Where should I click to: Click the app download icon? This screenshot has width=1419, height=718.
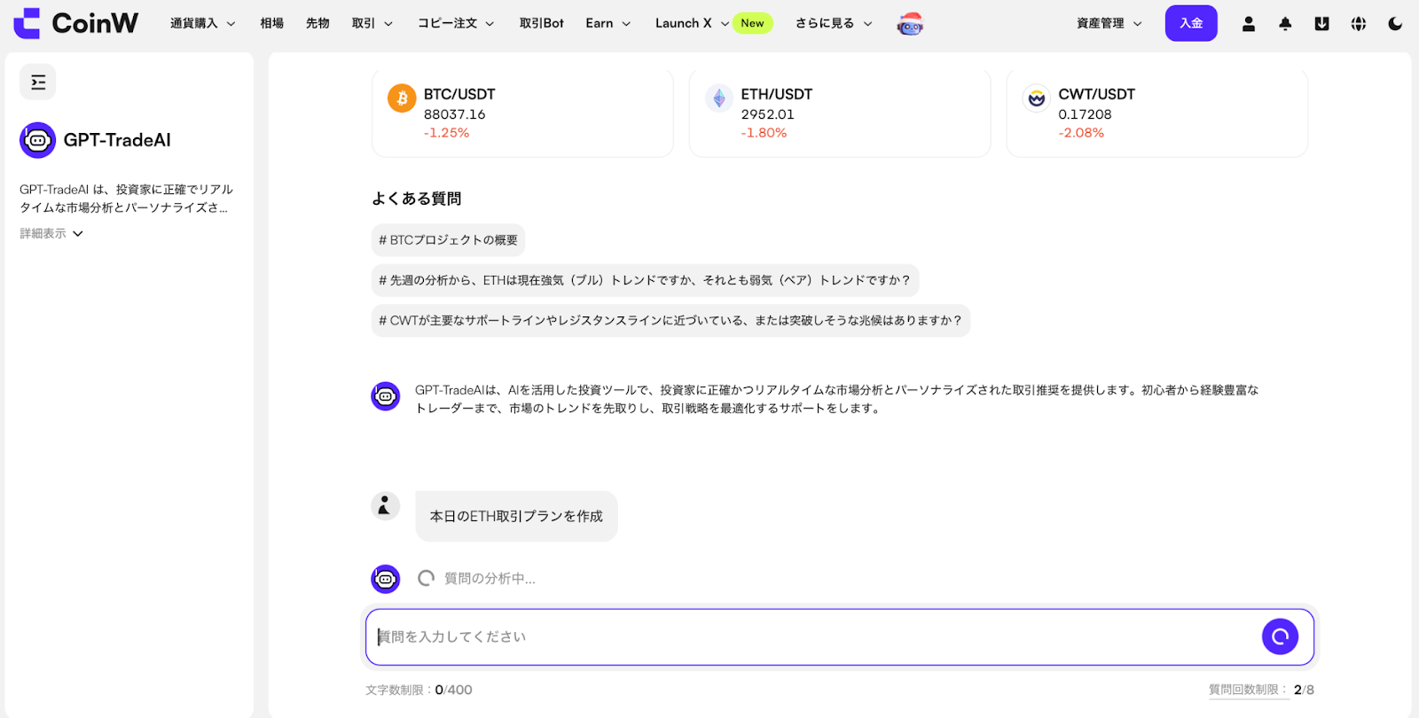(1321, 24)
